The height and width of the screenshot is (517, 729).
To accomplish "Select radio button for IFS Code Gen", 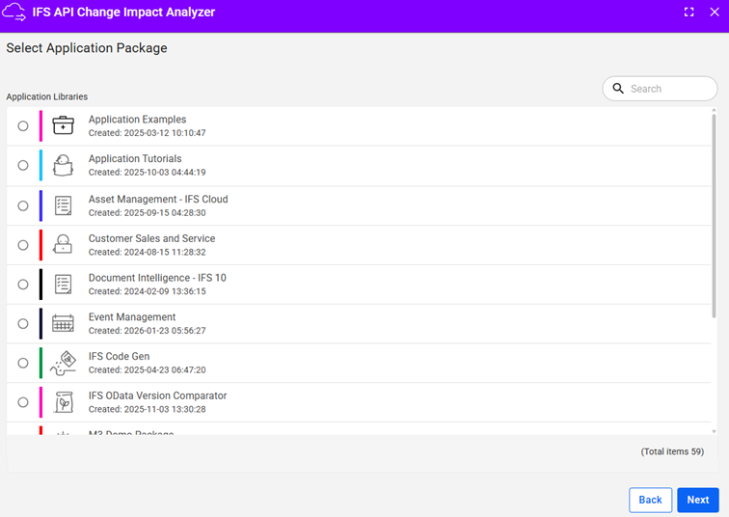I will coord(23,363).
